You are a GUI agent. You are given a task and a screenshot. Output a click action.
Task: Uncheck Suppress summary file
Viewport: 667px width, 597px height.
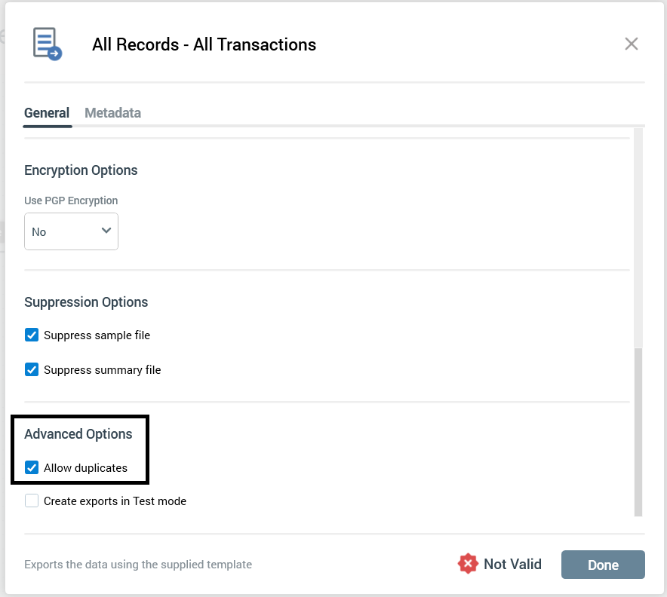pos(32,369)
